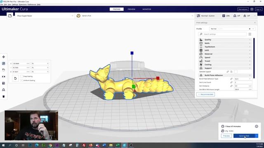Collapse the Support settings section
The height and width of the screenshot is (148, 264).
click(x=225, y=68)
